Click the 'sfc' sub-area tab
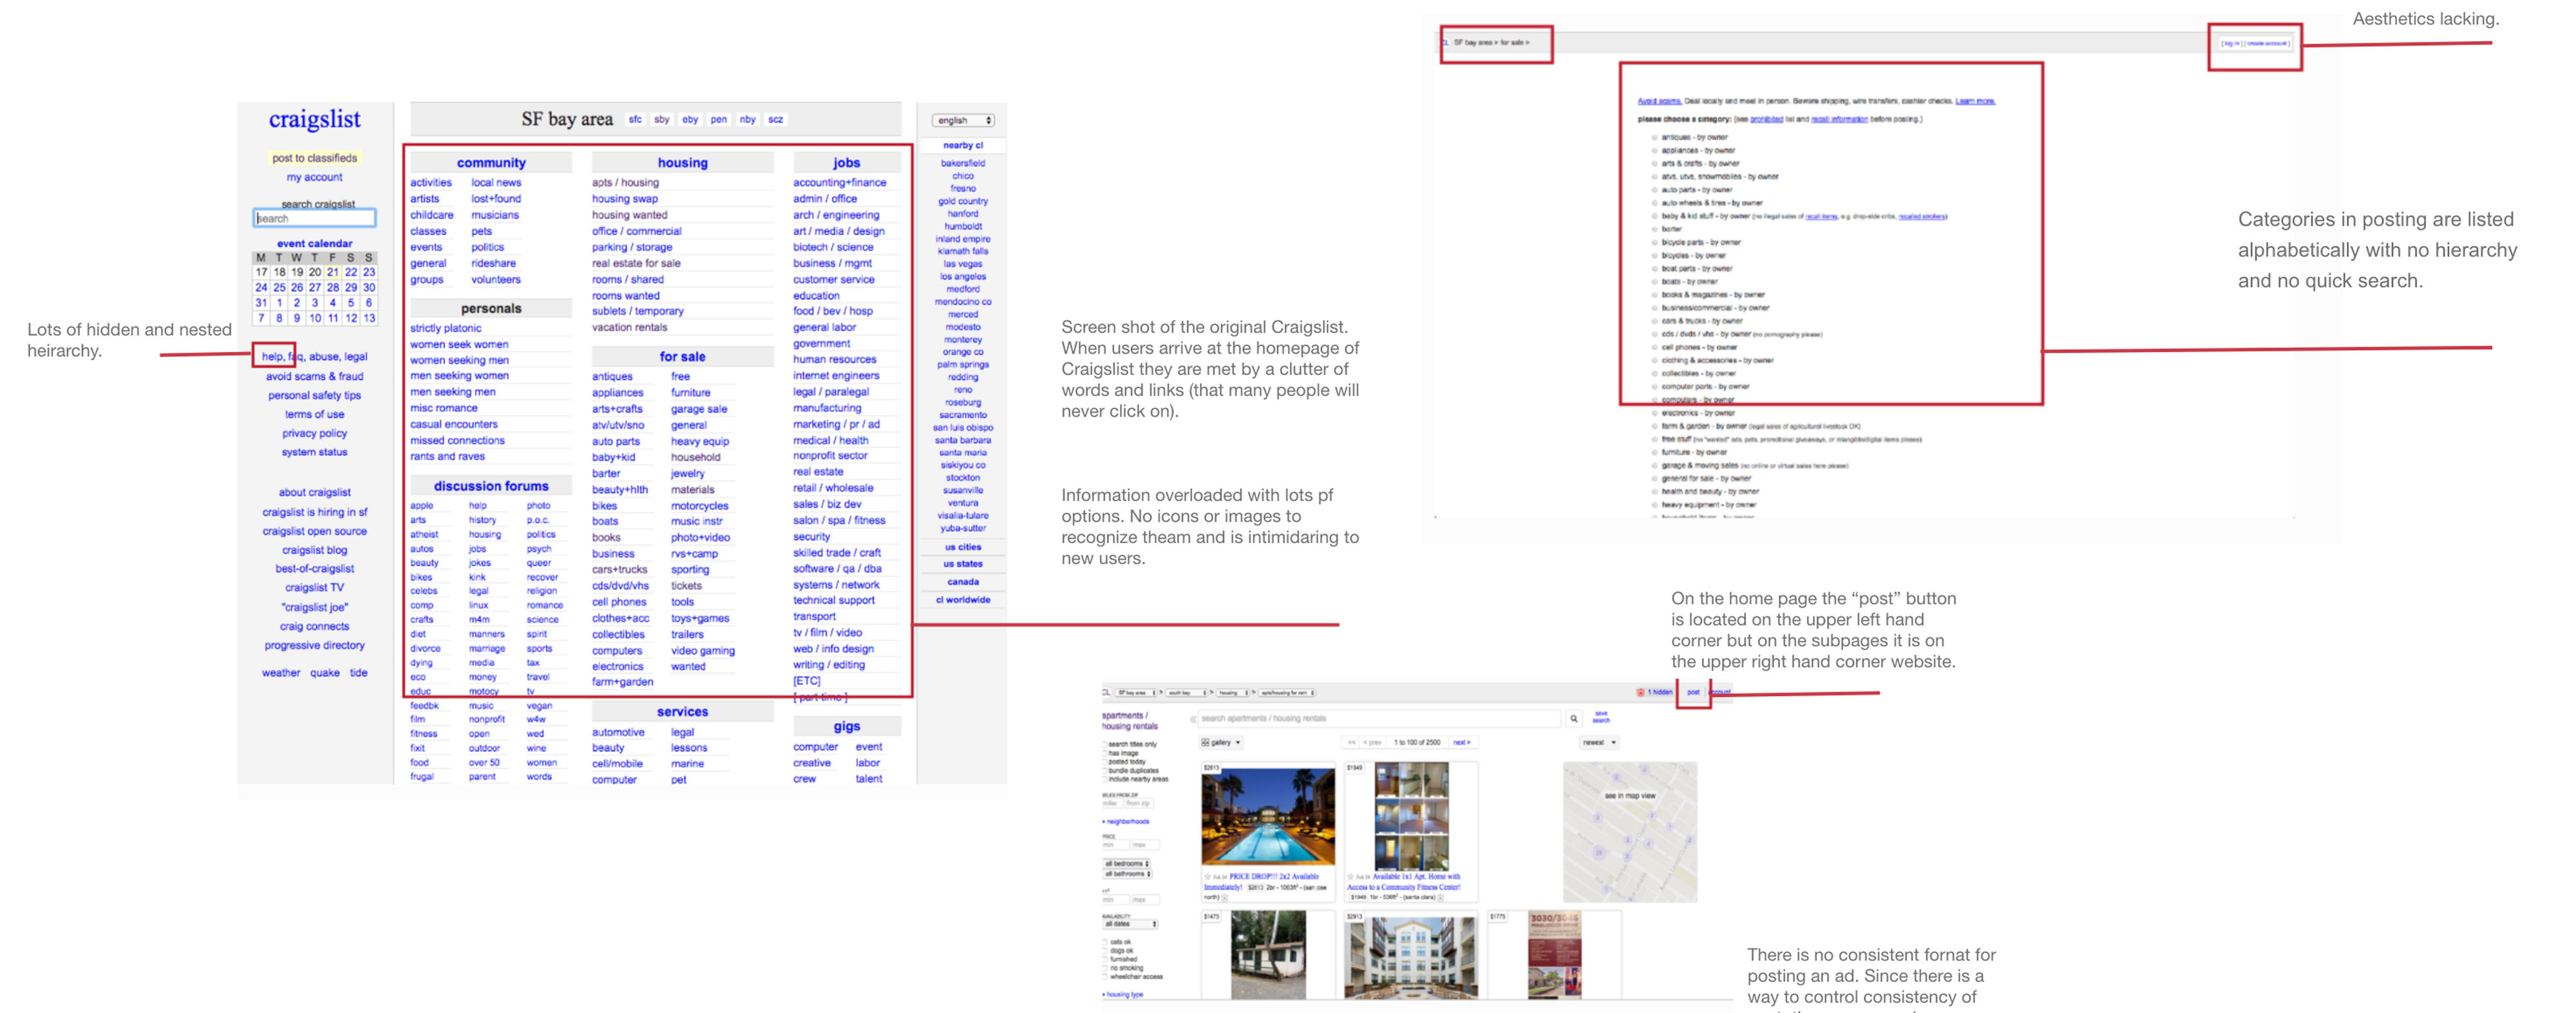Image resolution: width=2576 pixels, height=1013 pixels. [635, 119]
